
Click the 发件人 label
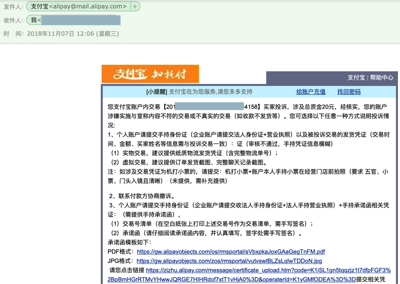point(13,7)
